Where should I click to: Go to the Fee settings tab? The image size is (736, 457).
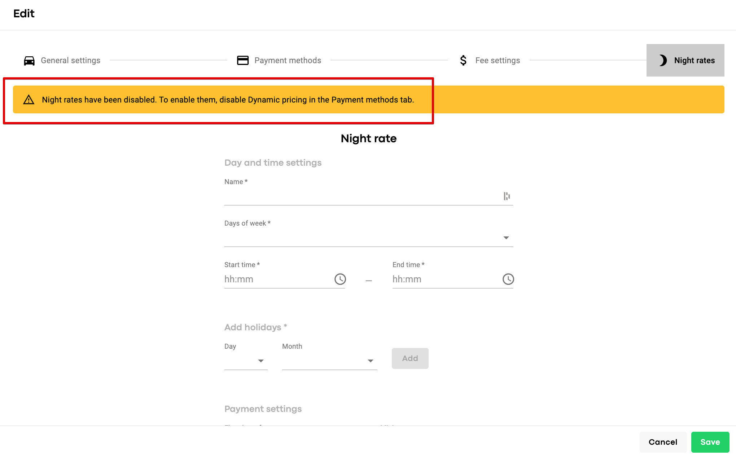click(x=497, y=60)
